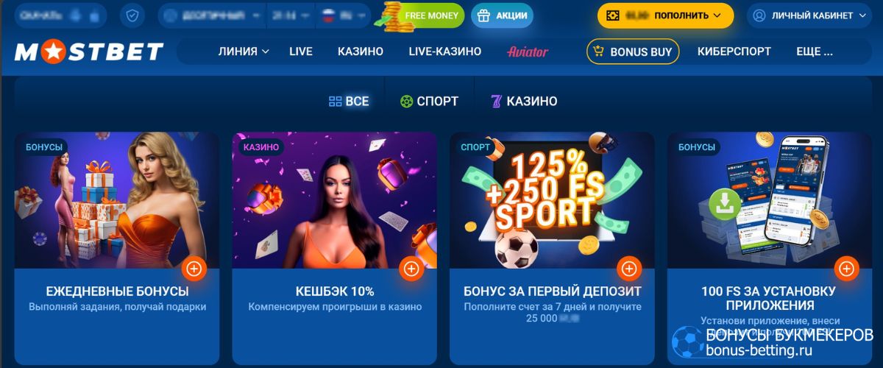Switch to the Все filter tab

click(349, 102)
